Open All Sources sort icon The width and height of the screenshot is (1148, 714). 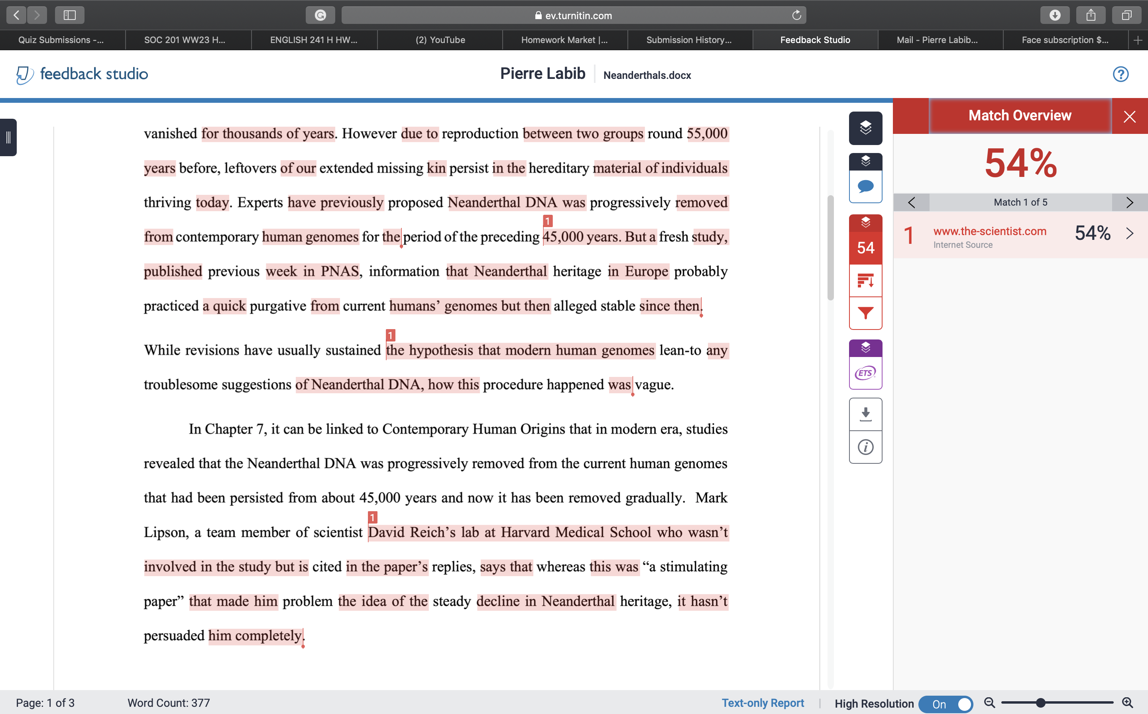[x=865, y=280]
